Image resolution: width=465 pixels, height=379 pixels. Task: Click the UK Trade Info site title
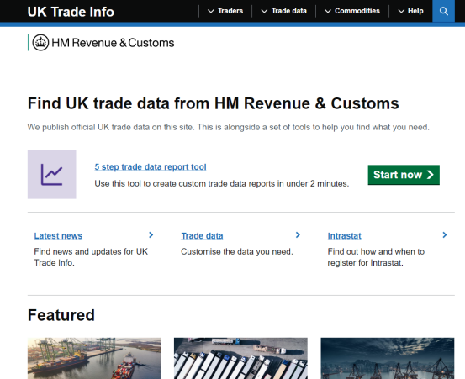click(71, 12)
